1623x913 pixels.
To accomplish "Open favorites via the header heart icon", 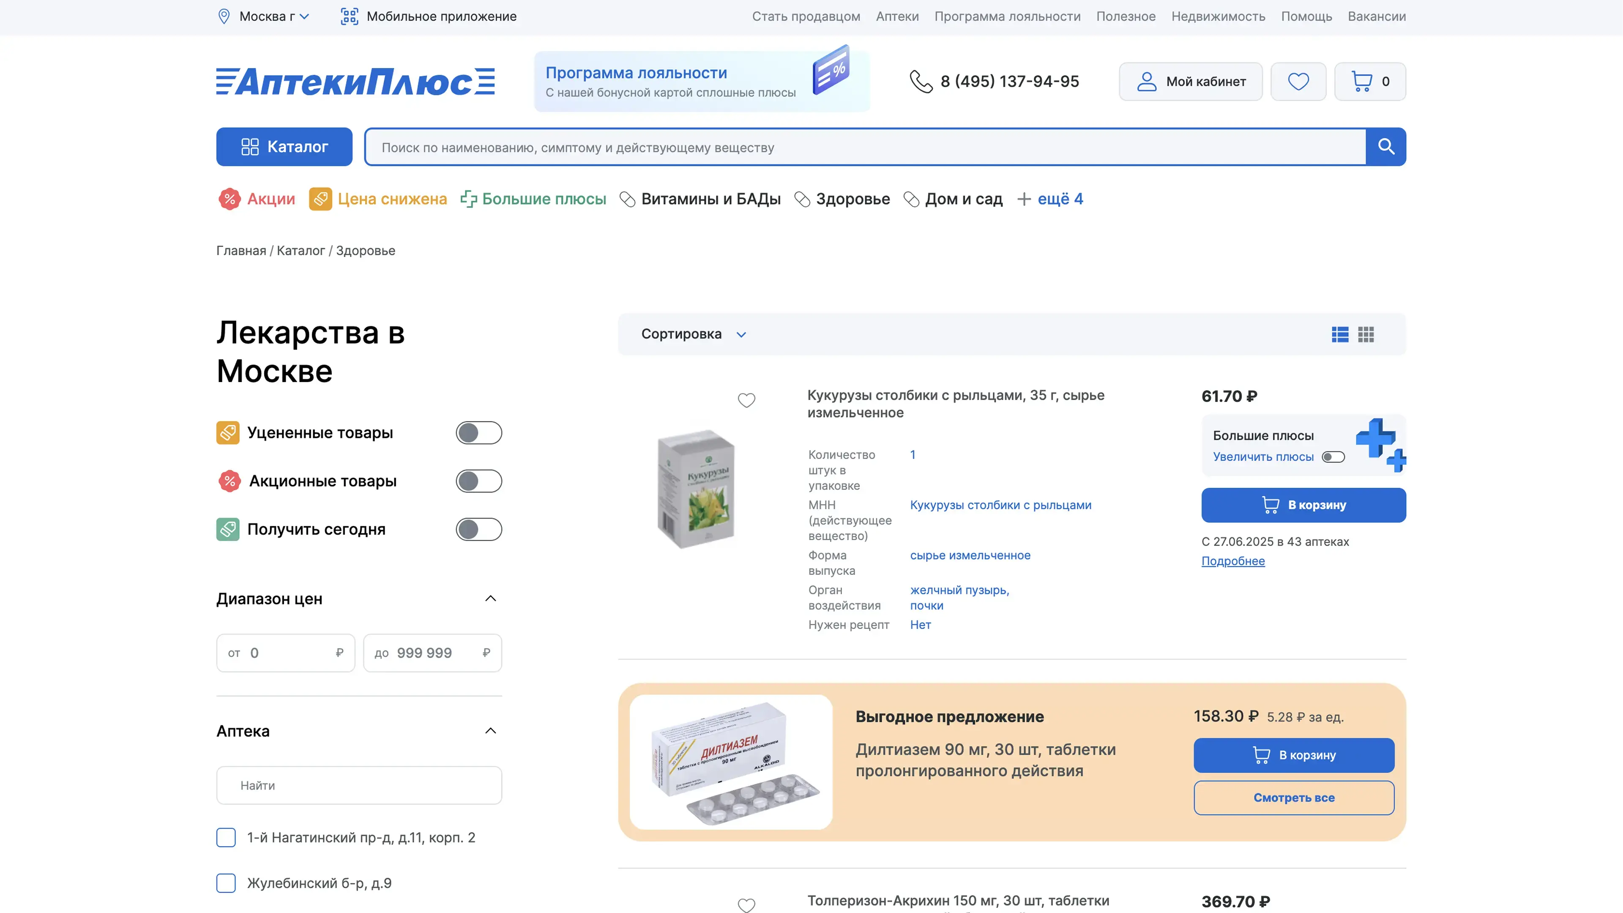I will [1298, 81].
